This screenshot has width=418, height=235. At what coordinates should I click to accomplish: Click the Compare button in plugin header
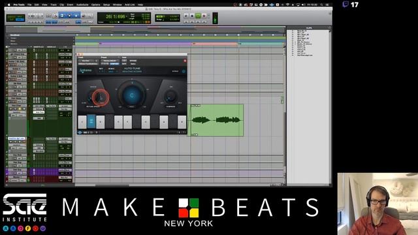click(x=114, y=64)
